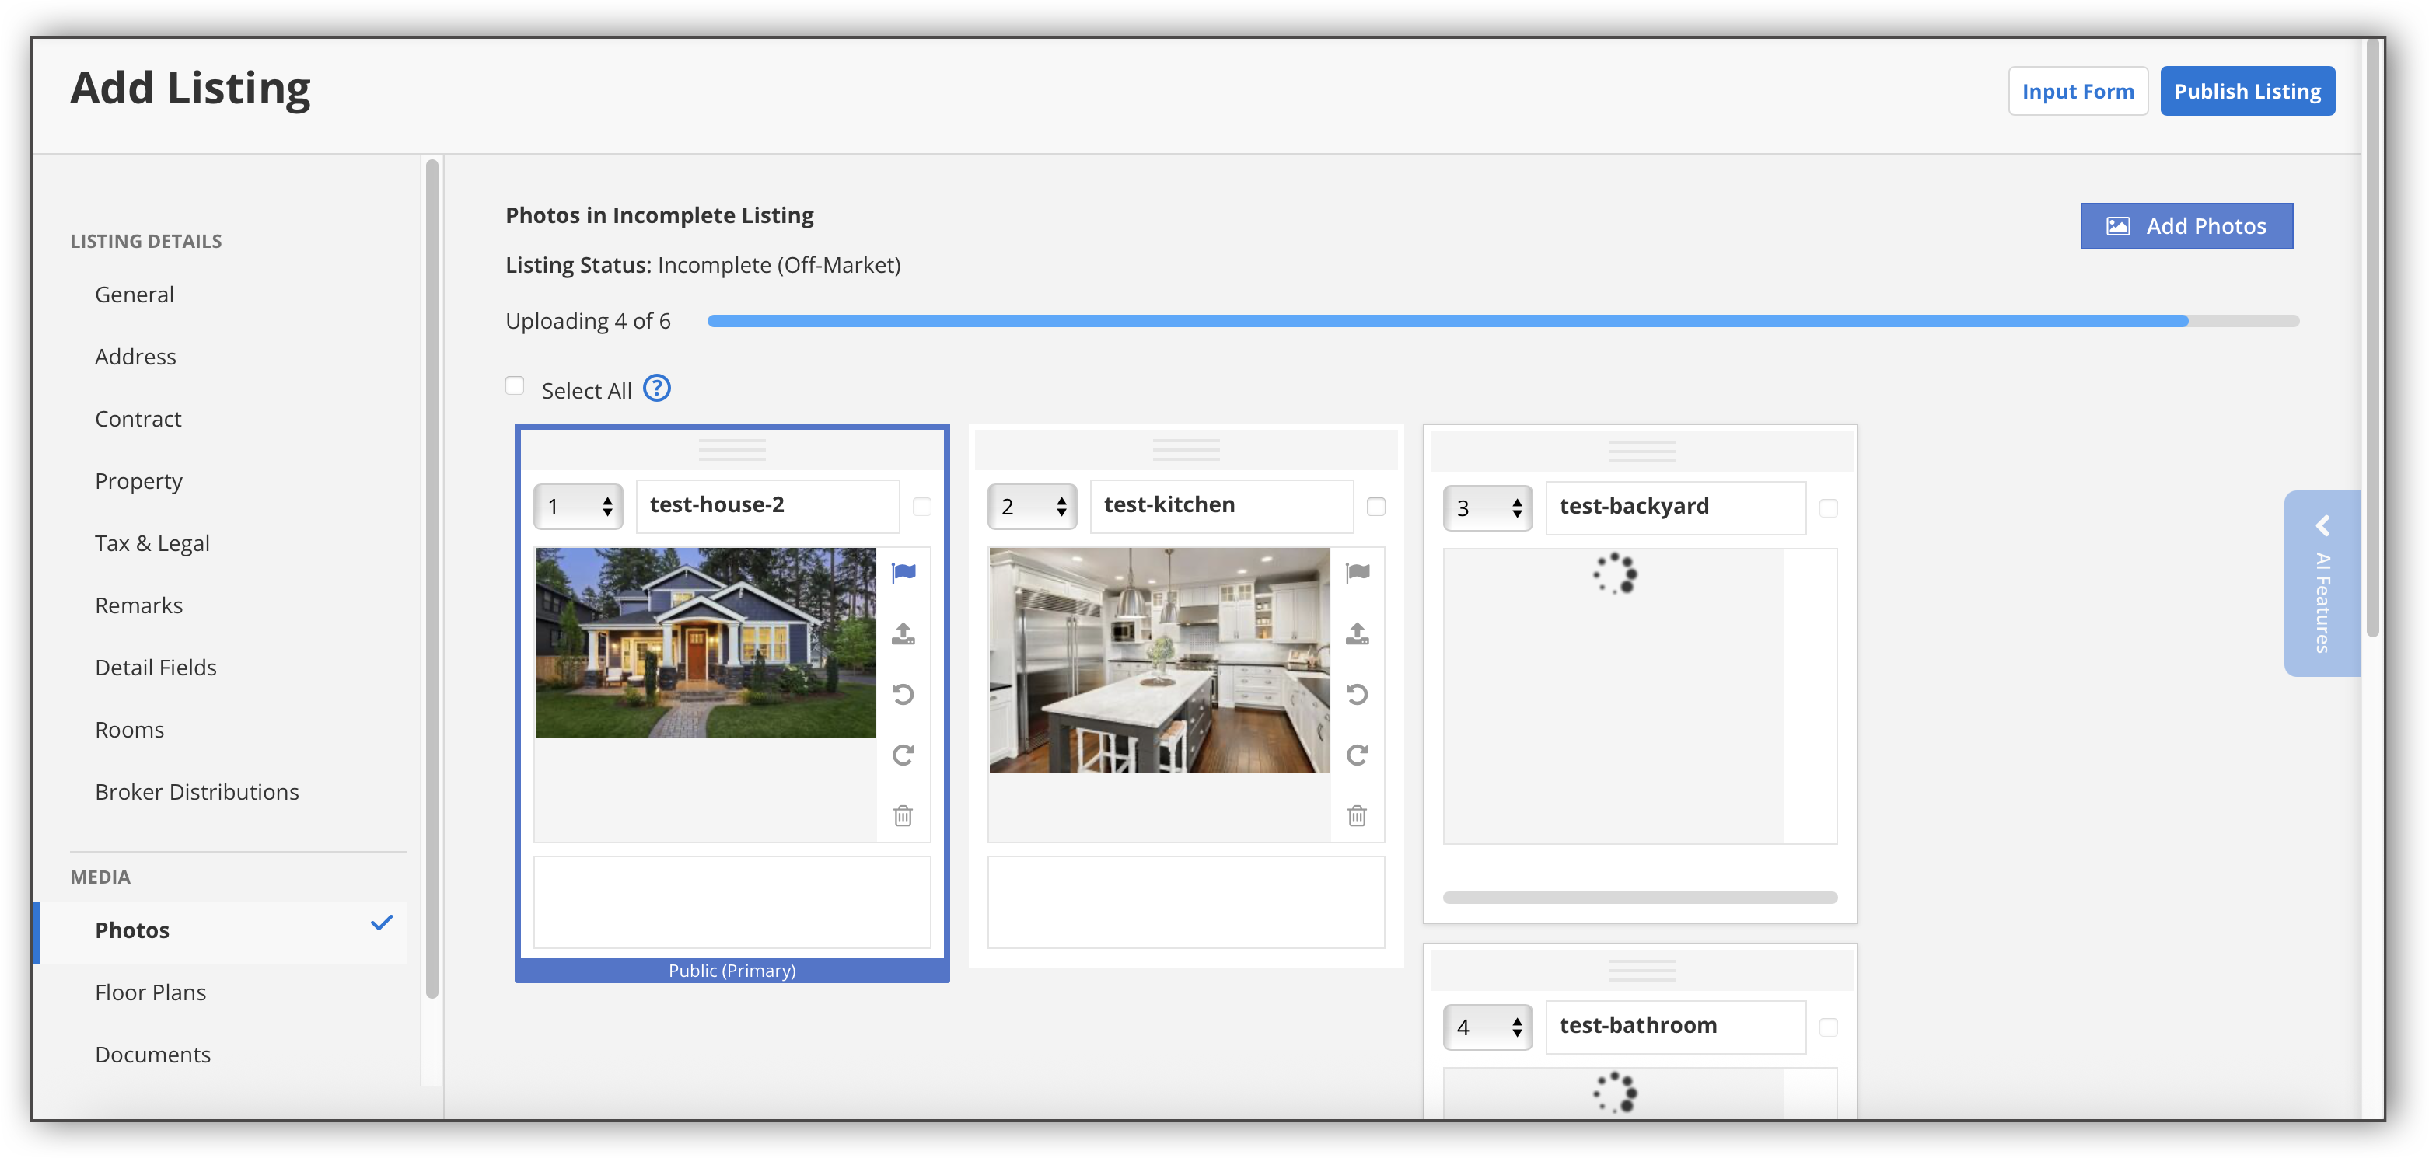Open Select All help question-mark icon

656,388
